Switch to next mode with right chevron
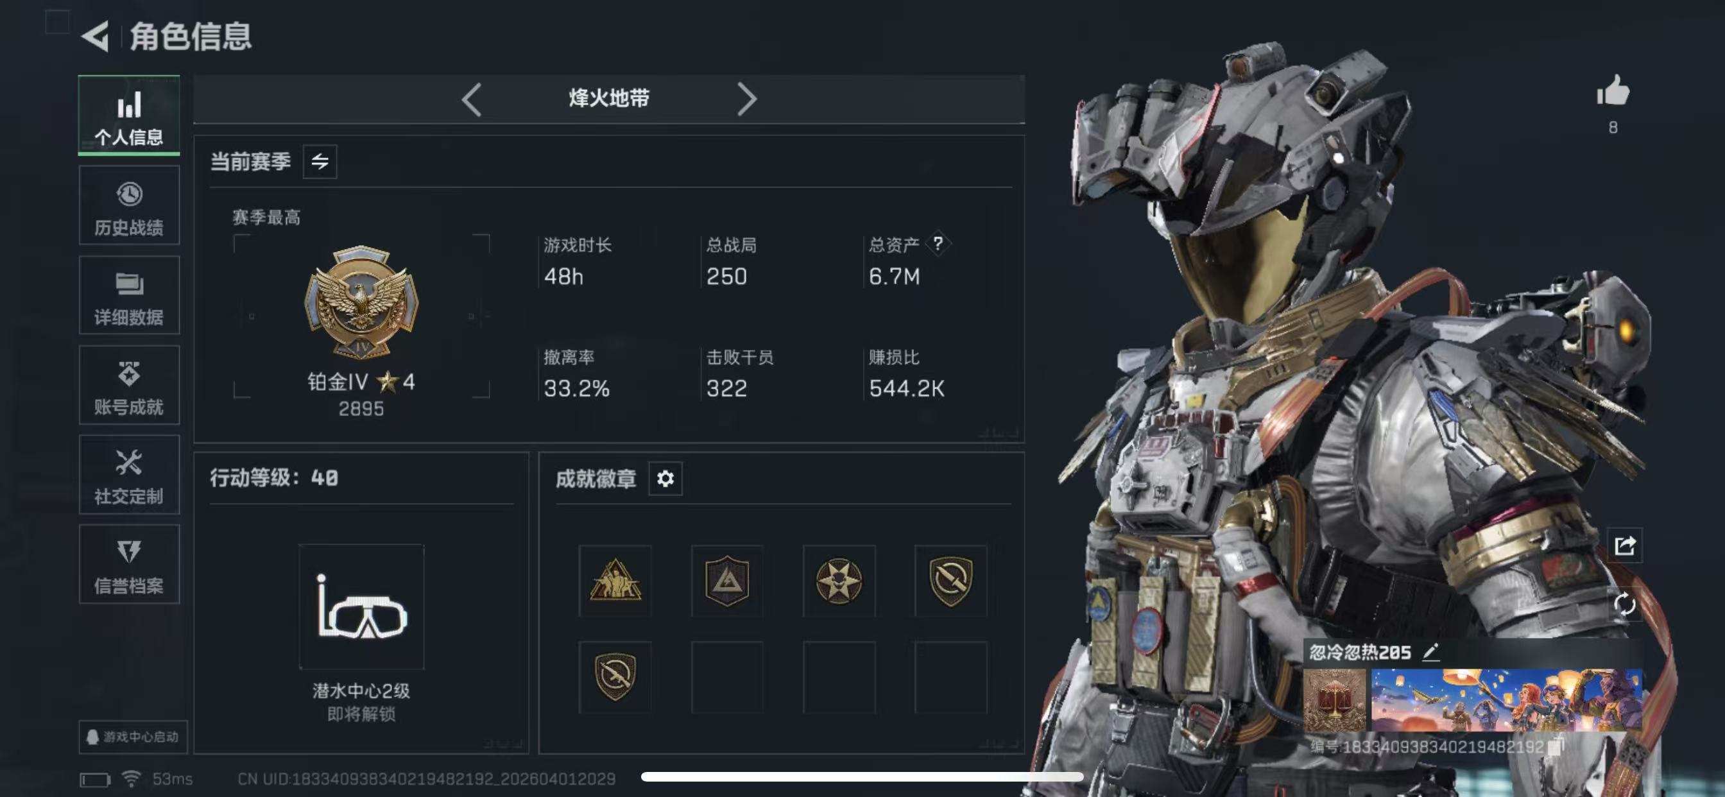This screenshot has height=797, width=1725. pos(746,100)
